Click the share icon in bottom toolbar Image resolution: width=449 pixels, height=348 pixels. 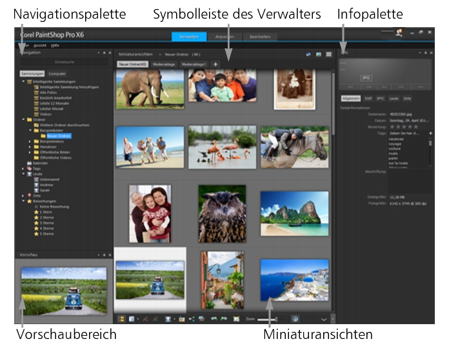coord(192,318)
